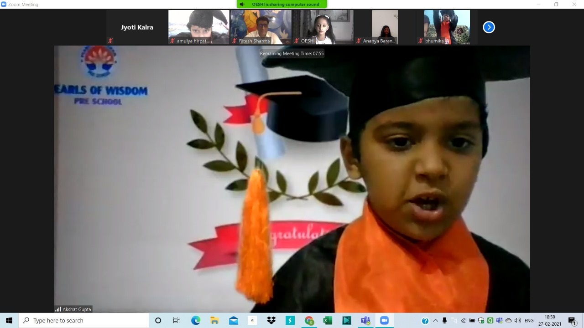Click 'OESHI is sharing computer sound' banner
Screen dimensions: 584x328
pos(282,4)
